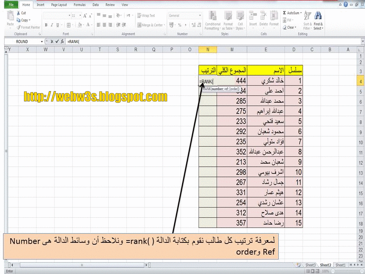Click the horizontal scrollbar
Viewport: 365px width, 274px height.
tap(82, 265)
